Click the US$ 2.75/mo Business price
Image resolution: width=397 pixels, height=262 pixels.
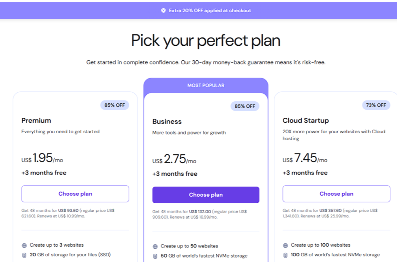174,160
